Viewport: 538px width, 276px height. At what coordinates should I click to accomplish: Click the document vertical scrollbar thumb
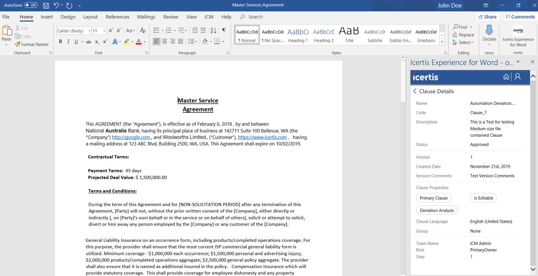click(x=403, y=81)
